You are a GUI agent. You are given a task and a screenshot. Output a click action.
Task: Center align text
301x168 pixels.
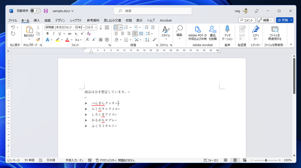click(123, 33)
